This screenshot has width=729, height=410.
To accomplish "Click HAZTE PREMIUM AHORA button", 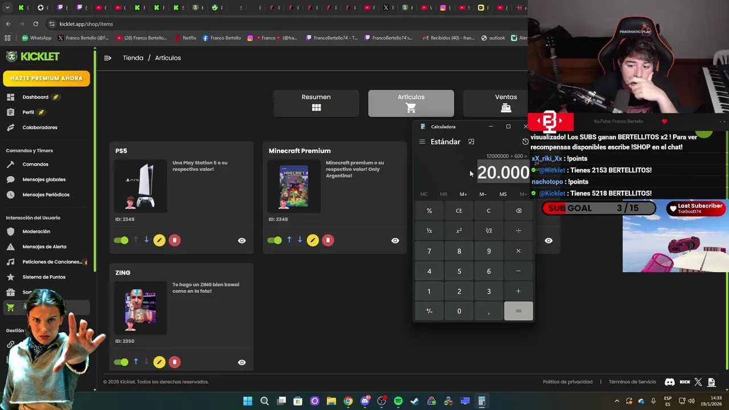I will pos(46,78).
